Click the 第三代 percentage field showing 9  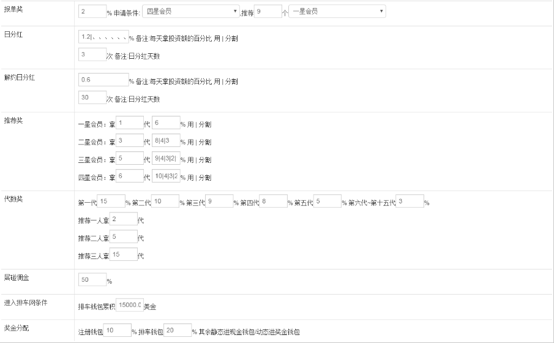[219, 201]
